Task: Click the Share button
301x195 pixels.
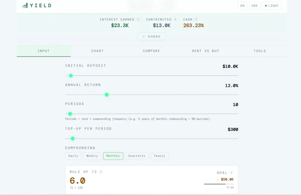Action: click(152, 36)
